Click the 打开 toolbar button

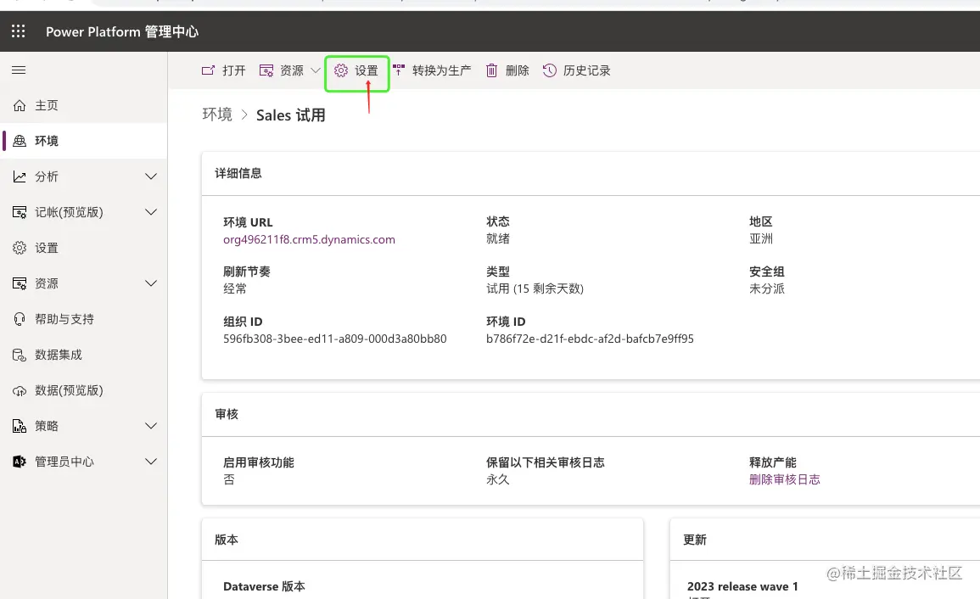(224, 70)
